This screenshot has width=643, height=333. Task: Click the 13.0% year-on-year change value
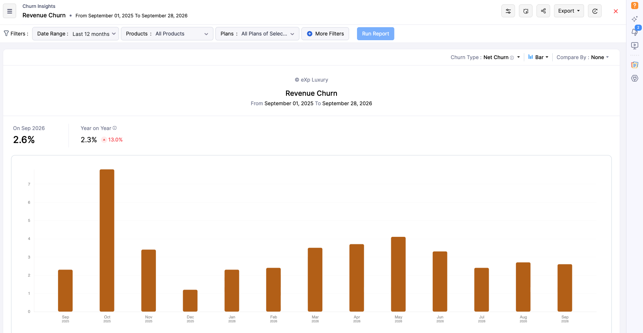pyautogui.click(x=116, y=140)
